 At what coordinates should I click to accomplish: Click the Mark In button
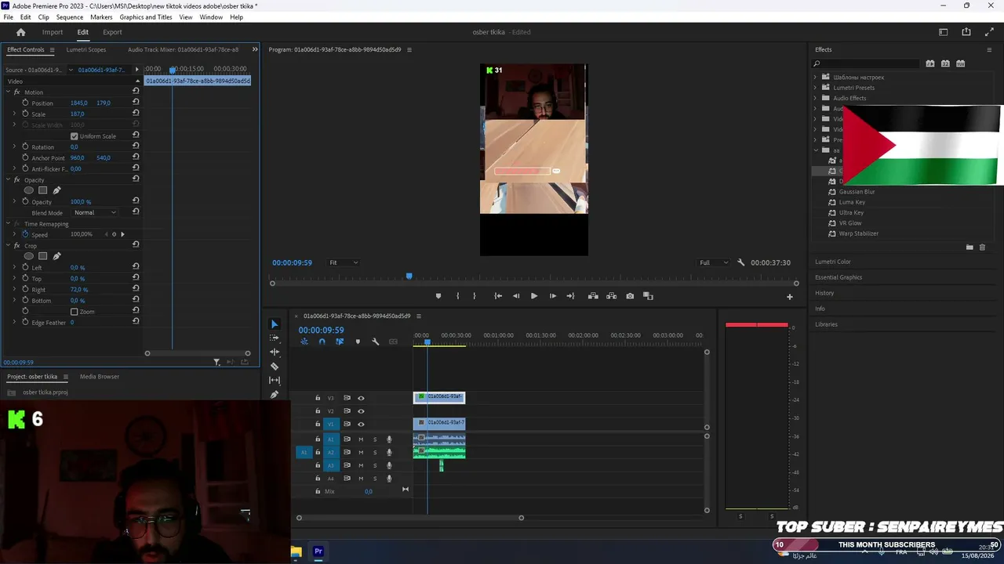tap(458, 296)
